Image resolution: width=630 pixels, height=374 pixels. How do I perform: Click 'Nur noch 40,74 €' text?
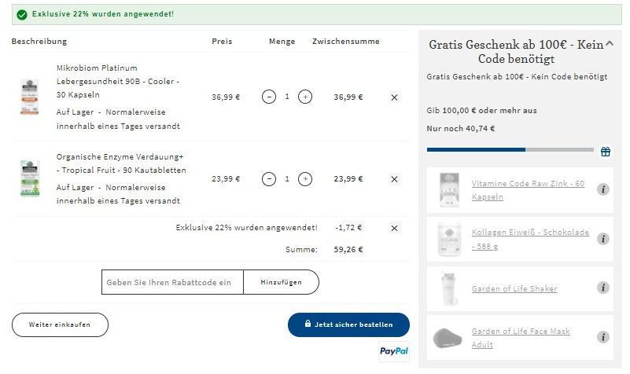click(x=460, y=128)
